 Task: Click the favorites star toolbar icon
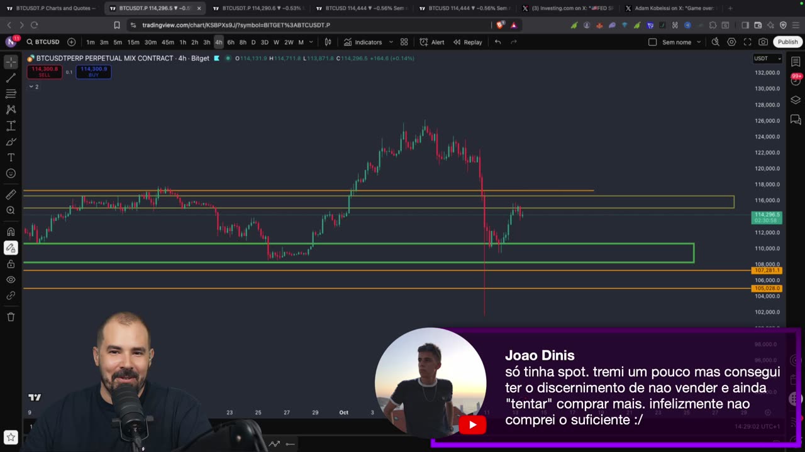coord(11,437)
